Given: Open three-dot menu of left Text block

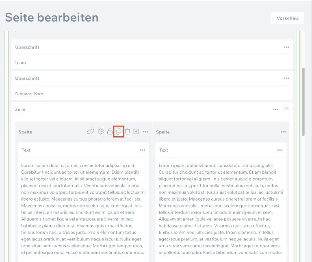Looking at the screenshot, I should 142,150.
